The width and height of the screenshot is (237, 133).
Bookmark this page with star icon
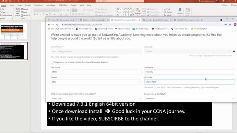pos(230,25)
